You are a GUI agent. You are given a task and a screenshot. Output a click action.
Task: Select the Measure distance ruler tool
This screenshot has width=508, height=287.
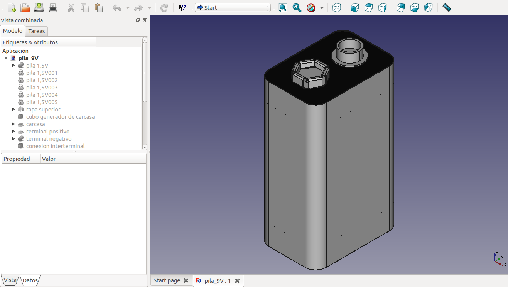click(x=446, y=8)
